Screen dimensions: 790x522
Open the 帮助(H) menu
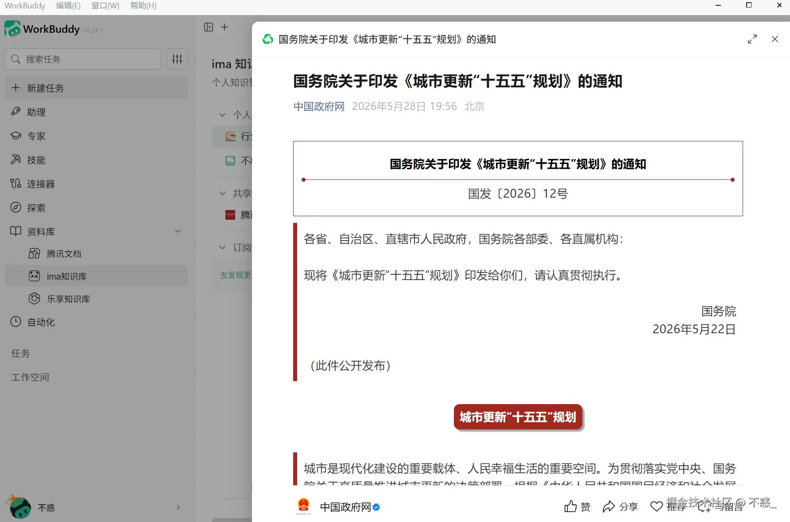(143, 6)
